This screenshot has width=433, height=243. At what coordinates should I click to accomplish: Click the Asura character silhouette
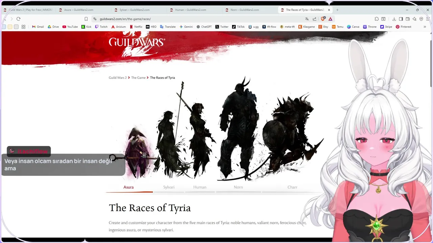coord(137,153)
